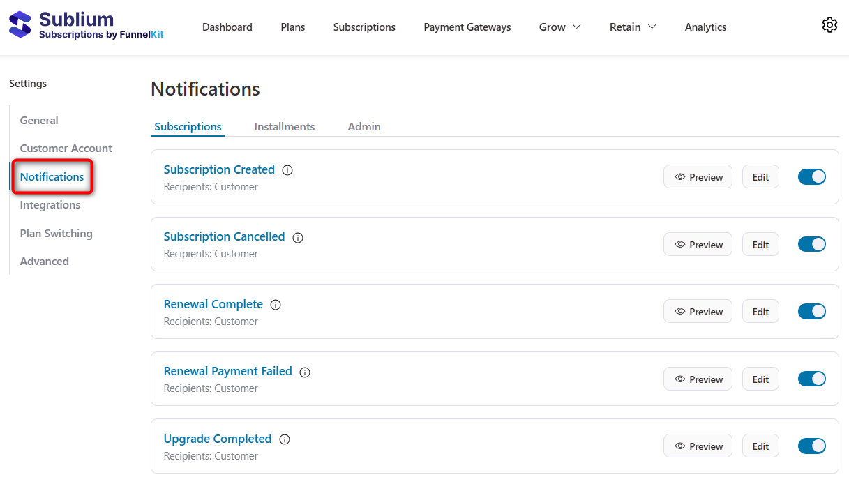
Task: Preview Subscription Created email
Action: point(698,177)
